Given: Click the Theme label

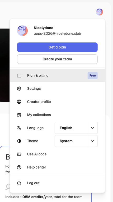Looking at the screenshot, I should [x=33, y=141].
